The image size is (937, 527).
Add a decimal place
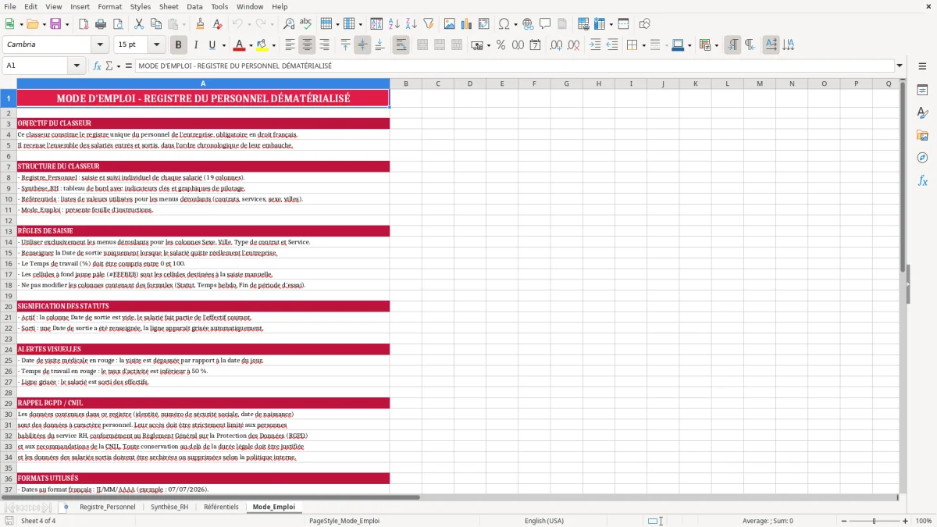point(556,45)
